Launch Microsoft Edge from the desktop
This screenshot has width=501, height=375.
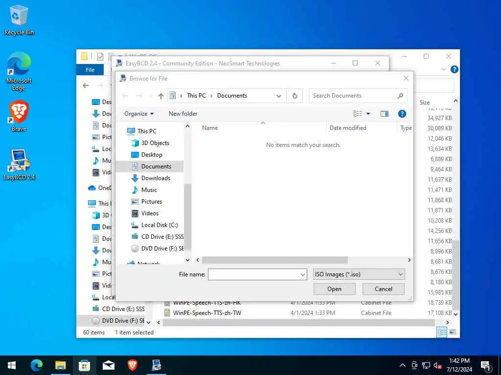coord(19,72)
